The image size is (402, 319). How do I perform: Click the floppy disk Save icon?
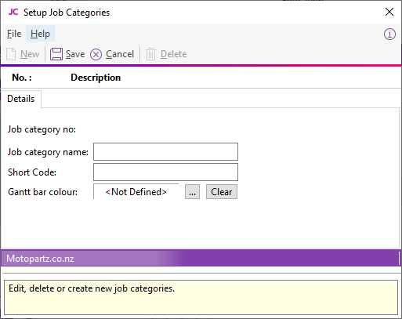coord(56,54)
